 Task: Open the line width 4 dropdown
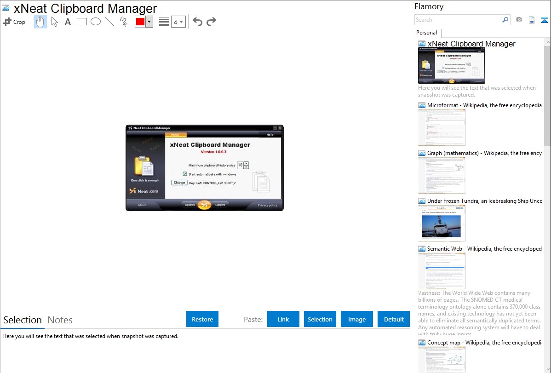[178, 22]
